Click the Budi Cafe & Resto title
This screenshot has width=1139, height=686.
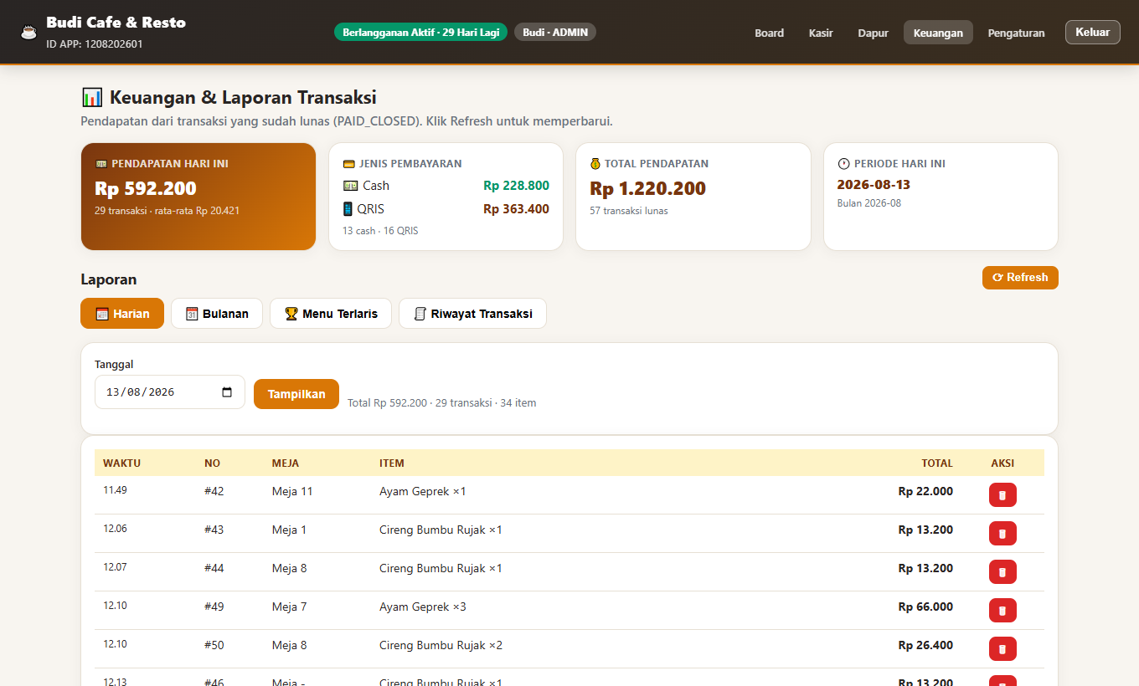tap(116, 23)
